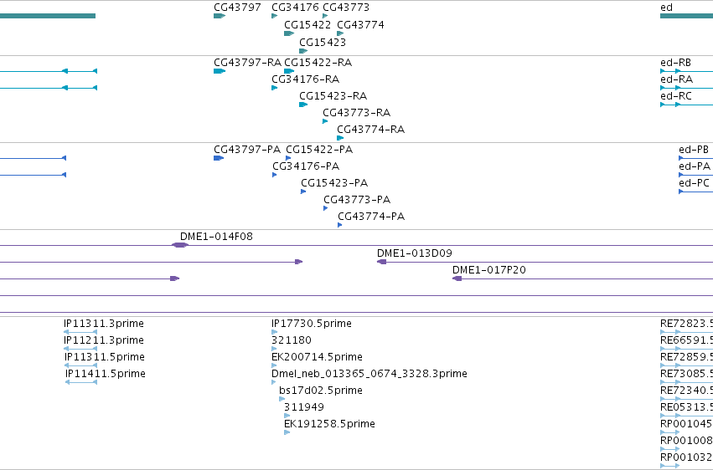Select EST IP11411.5prime

coord(106,374)
